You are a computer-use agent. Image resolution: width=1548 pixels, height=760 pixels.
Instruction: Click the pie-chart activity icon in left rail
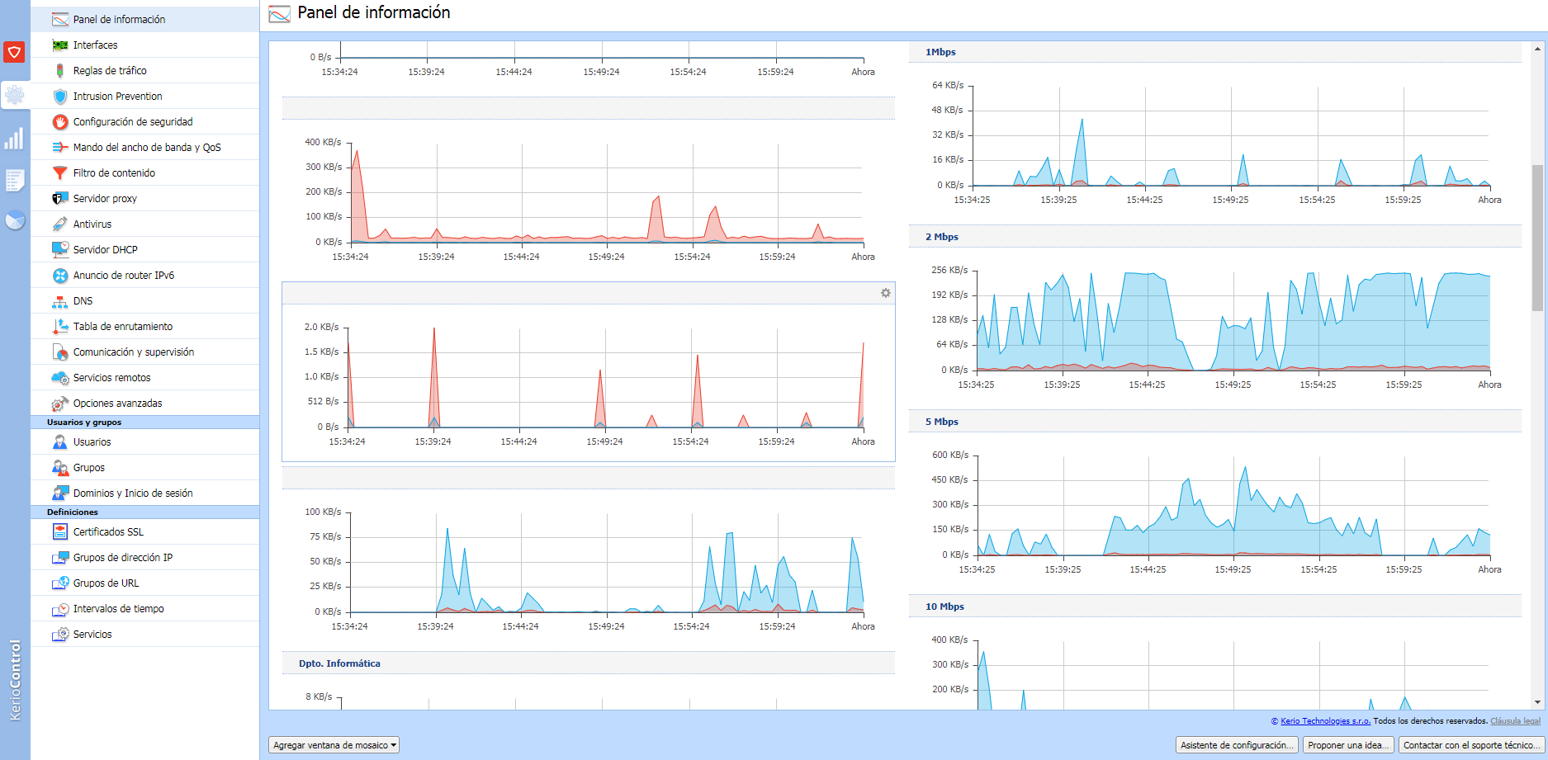15,220
